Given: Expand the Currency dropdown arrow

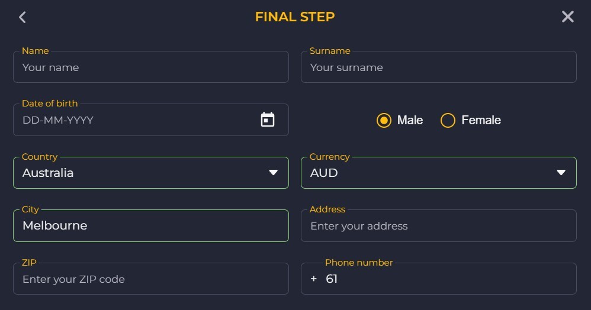Looking at the screenshot, I should point(561,173).
